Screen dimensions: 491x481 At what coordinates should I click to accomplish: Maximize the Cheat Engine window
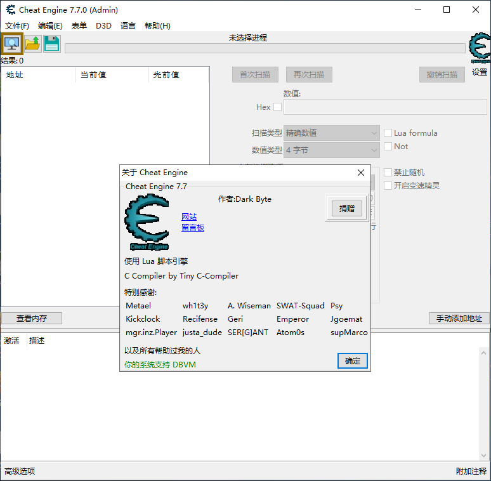pos(447,10)
